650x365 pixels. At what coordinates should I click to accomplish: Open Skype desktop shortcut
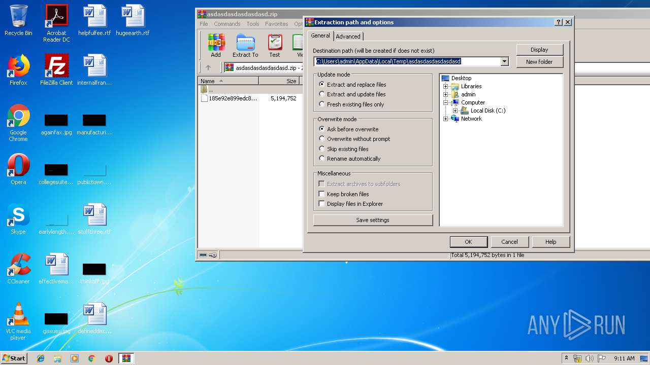[18, 219]
